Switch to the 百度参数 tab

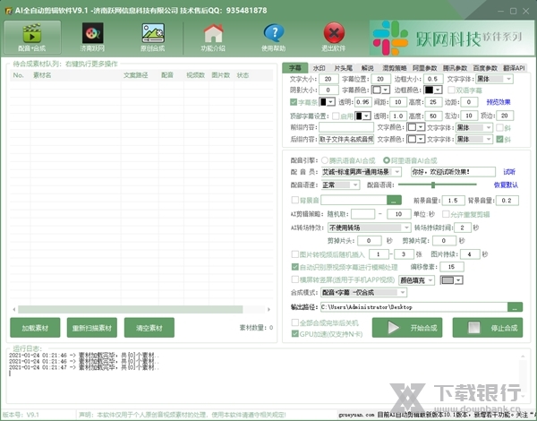point(485,68)
